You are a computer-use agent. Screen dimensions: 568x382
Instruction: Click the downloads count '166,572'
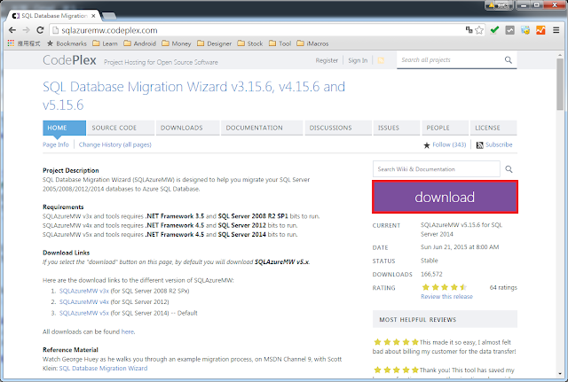click(431, 274)
